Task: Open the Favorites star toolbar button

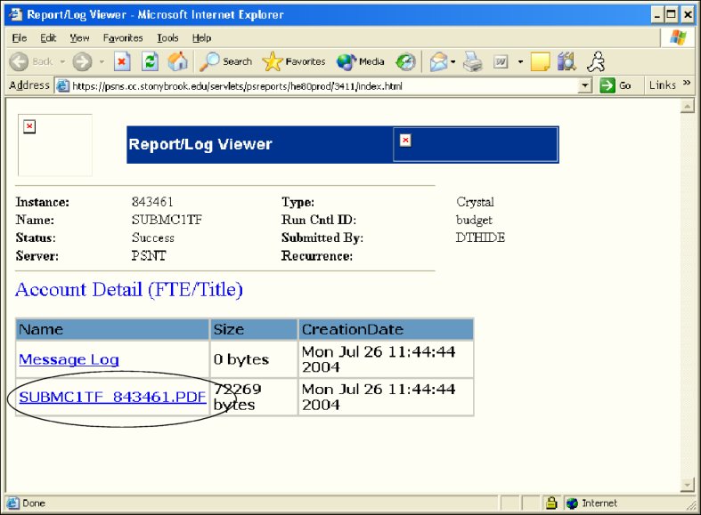Action: (295, 61)
